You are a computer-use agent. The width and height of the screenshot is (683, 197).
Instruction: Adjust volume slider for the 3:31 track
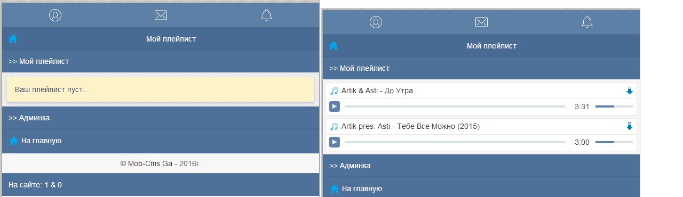click(x=614, y=106)
